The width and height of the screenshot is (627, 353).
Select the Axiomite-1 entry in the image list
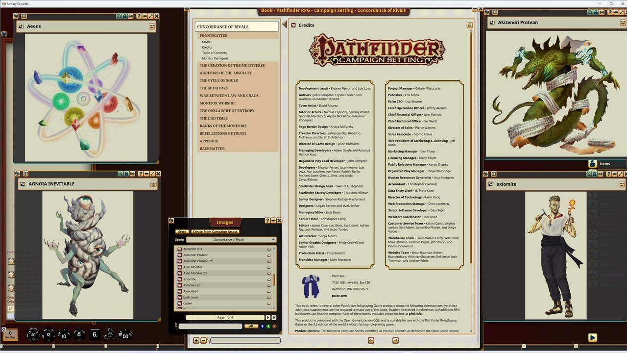[191, 291]
